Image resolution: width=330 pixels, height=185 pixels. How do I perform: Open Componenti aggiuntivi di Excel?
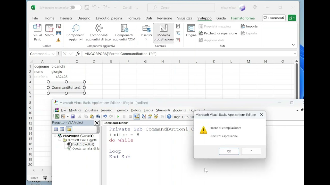click(x=98, y=32)
